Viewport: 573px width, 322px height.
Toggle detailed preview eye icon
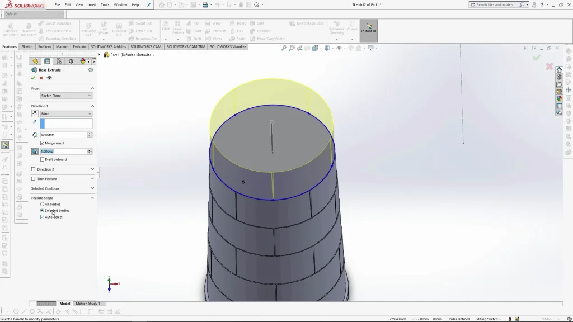point(49,78)
